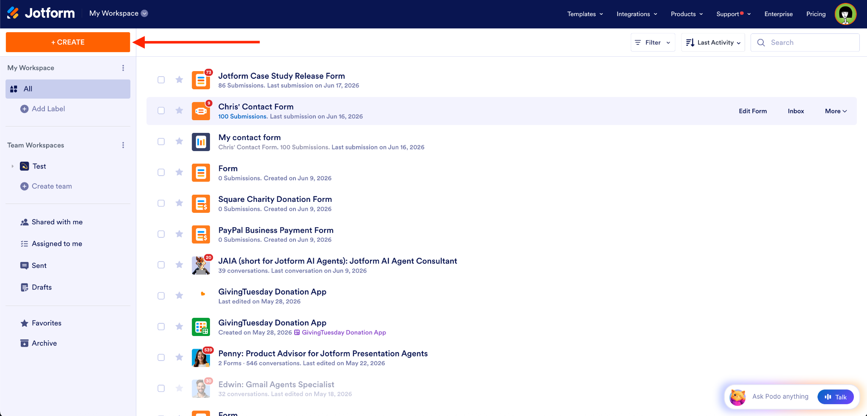Image resolution: width=867 pixels, height=416 pixels.
Task: Open Shared with me
Action: click(52, 222)
